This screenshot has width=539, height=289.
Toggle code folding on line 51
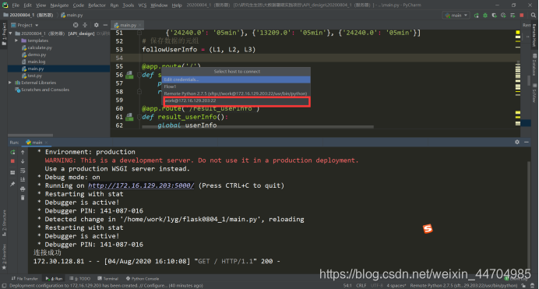coord(139,33)
